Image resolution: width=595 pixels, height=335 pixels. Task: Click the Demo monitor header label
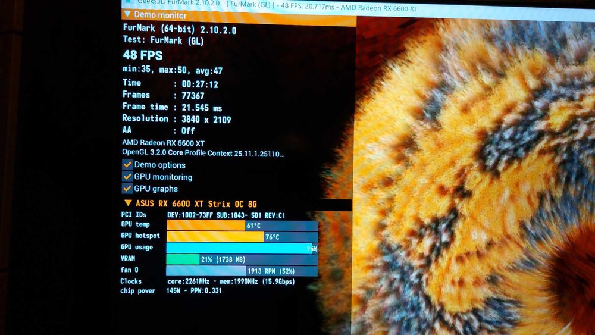point(160,15)
